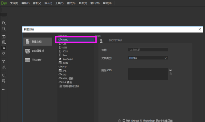The width and height of the screenshot is (205, 122).
Task: Open the 工具(T) menu
Action: tap(60, 3)
